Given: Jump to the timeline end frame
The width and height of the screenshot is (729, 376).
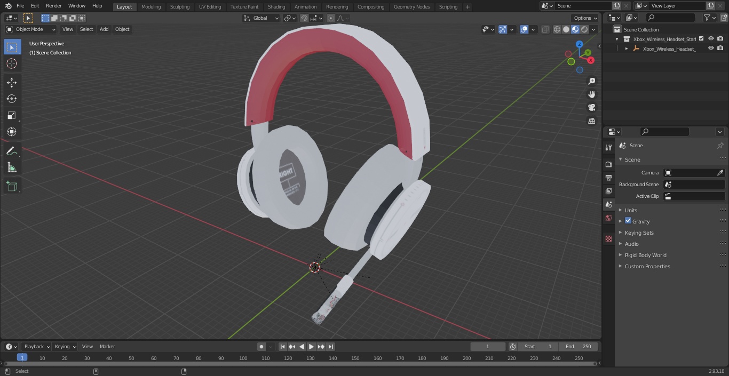Looking at the screenshot, I should (x=331, y=347).
